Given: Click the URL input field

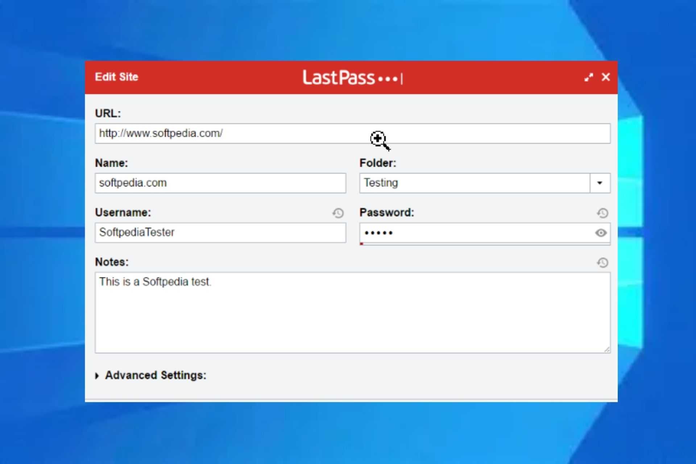Looking at the screenshot, I should (353, 133).
